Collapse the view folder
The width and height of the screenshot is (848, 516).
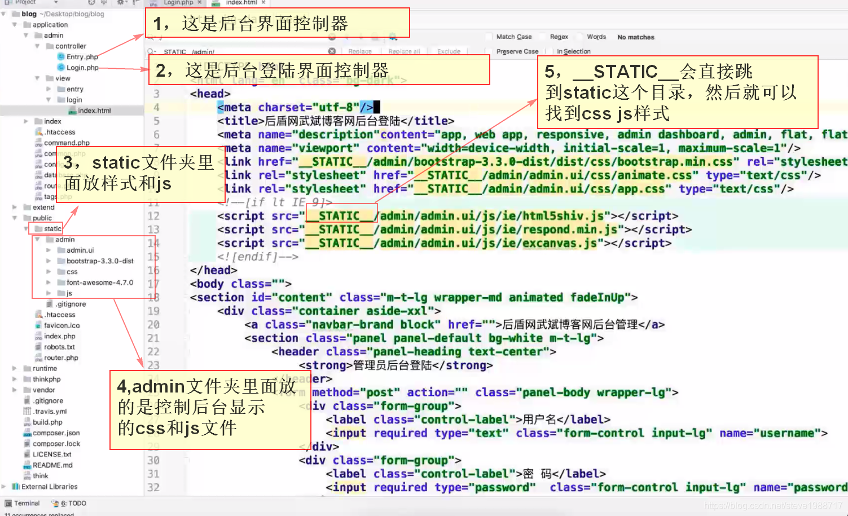click(x=37, y=78)
